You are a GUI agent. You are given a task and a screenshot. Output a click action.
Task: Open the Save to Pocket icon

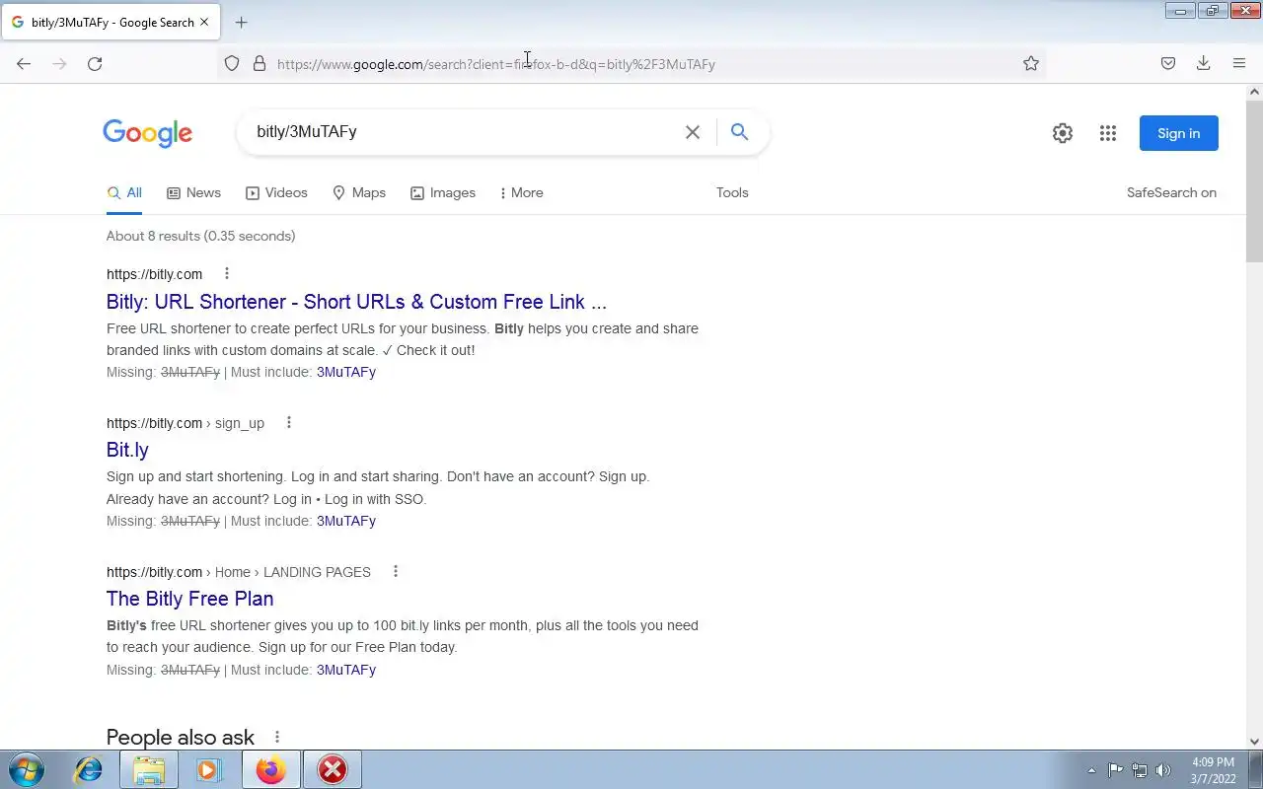click(x=1168, y=64)
